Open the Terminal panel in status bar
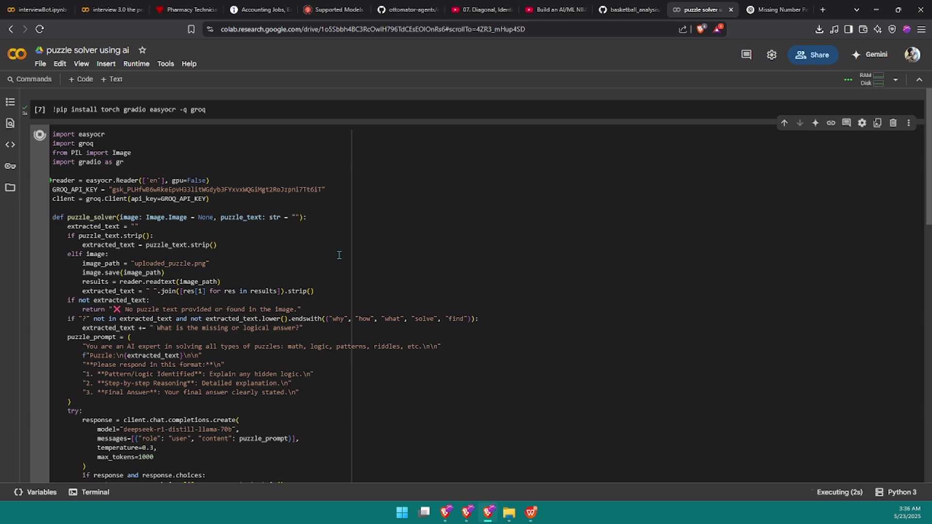This screenshot has width=932, height=524. point(89,492)
